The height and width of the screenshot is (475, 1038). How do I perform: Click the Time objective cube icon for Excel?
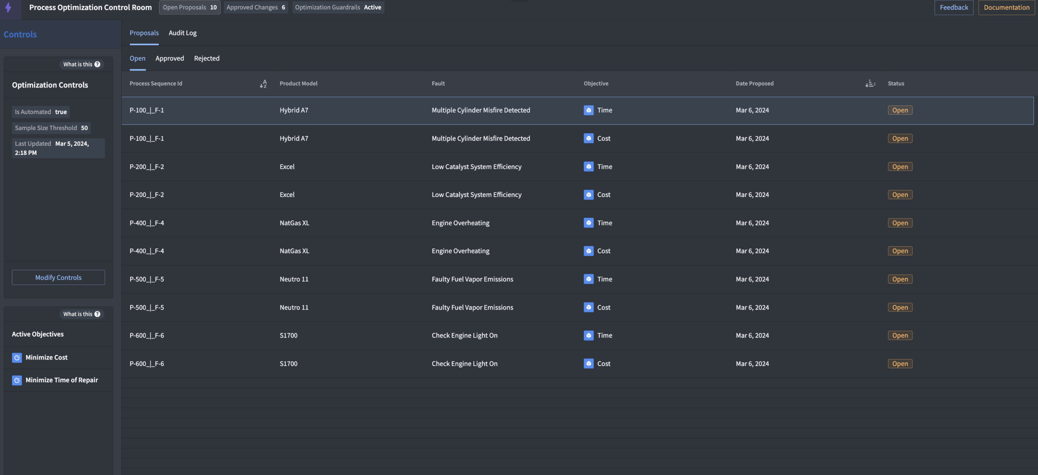pos(589,167)
